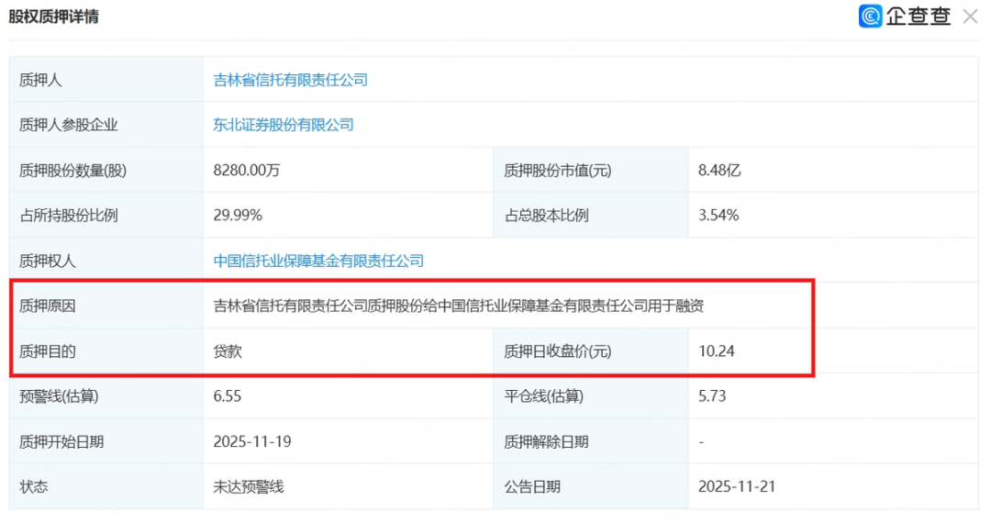Open 中国信托业保障基金有限责任公司 pledgee link
The width and height of the screenshot is (991, 523).
pyautogui.click(x=318, y=261)
